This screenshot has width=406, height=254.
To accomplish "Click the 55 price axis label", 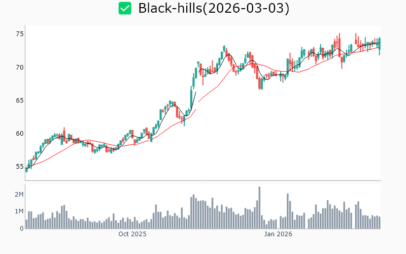I will point(19,167).
